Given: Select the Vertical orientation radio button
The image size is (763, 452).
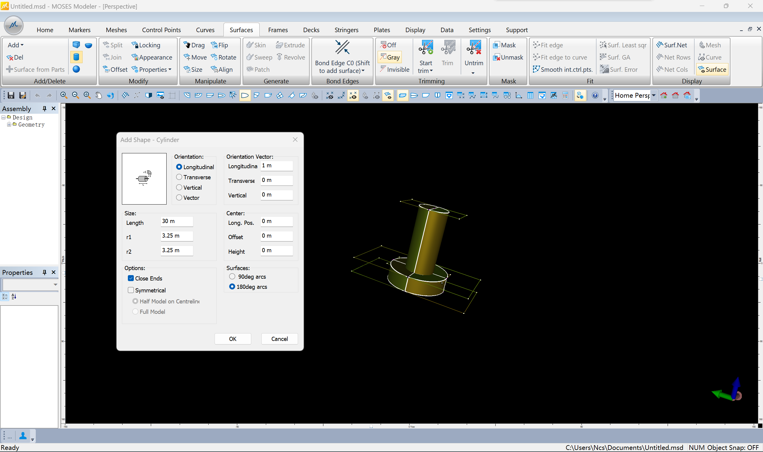Looking at the screenshot, I should pos(179,188).
